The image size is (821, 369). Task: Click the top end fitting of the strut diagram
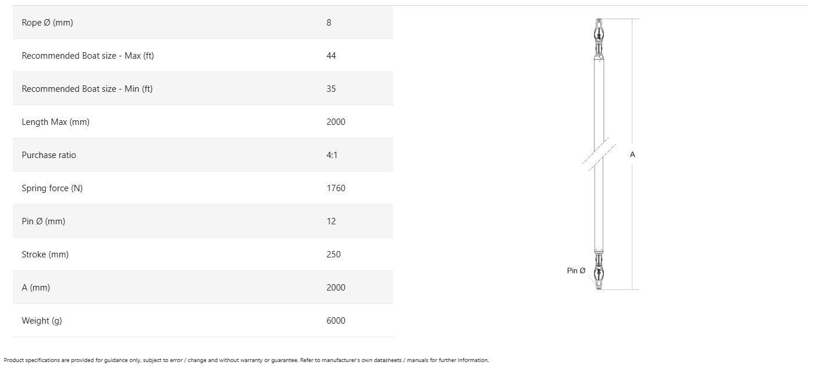(599, 36)
